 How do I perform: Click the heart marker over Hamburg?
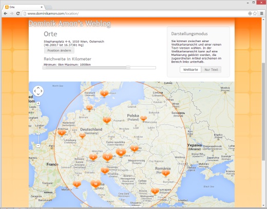point(89,108)
